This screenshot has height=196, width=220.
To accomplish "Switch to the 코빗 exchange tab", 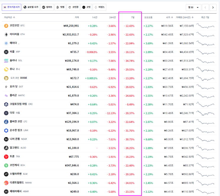I will point(86,7).
